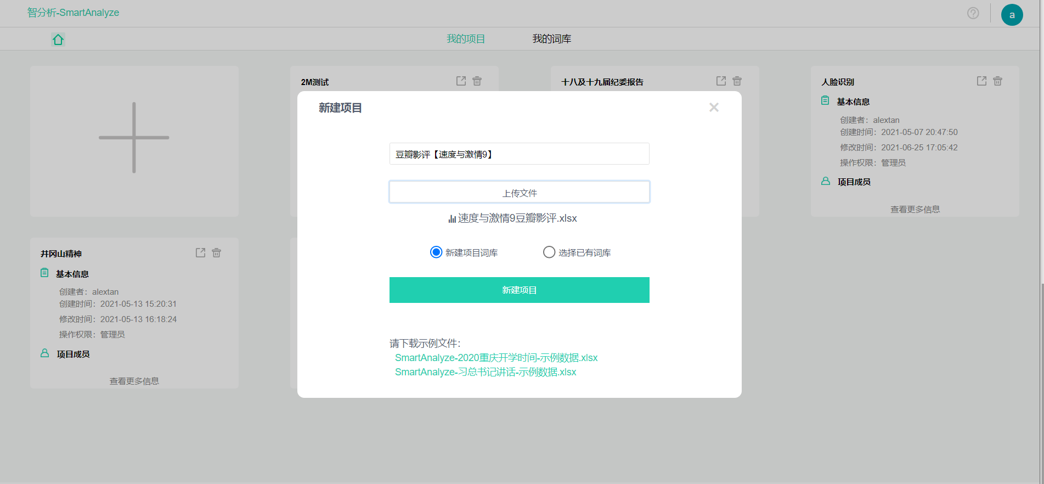This screenshot has width=1044, height=484.
Task: Open the 十八及十九届纪委报告 project via its export icon
Action: [x=721, y=81]
